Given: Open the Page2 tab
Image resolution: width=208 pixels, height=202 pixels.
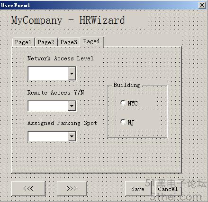Looking at the screenshot, I should click(46, 42).
